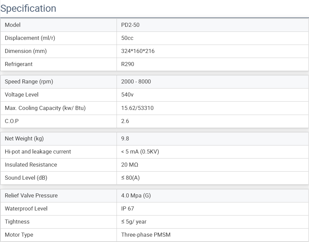The height and width of the screenshot is (242, 309).
Task: Click the Max. Cooling Capacity label
Action: 45,108
